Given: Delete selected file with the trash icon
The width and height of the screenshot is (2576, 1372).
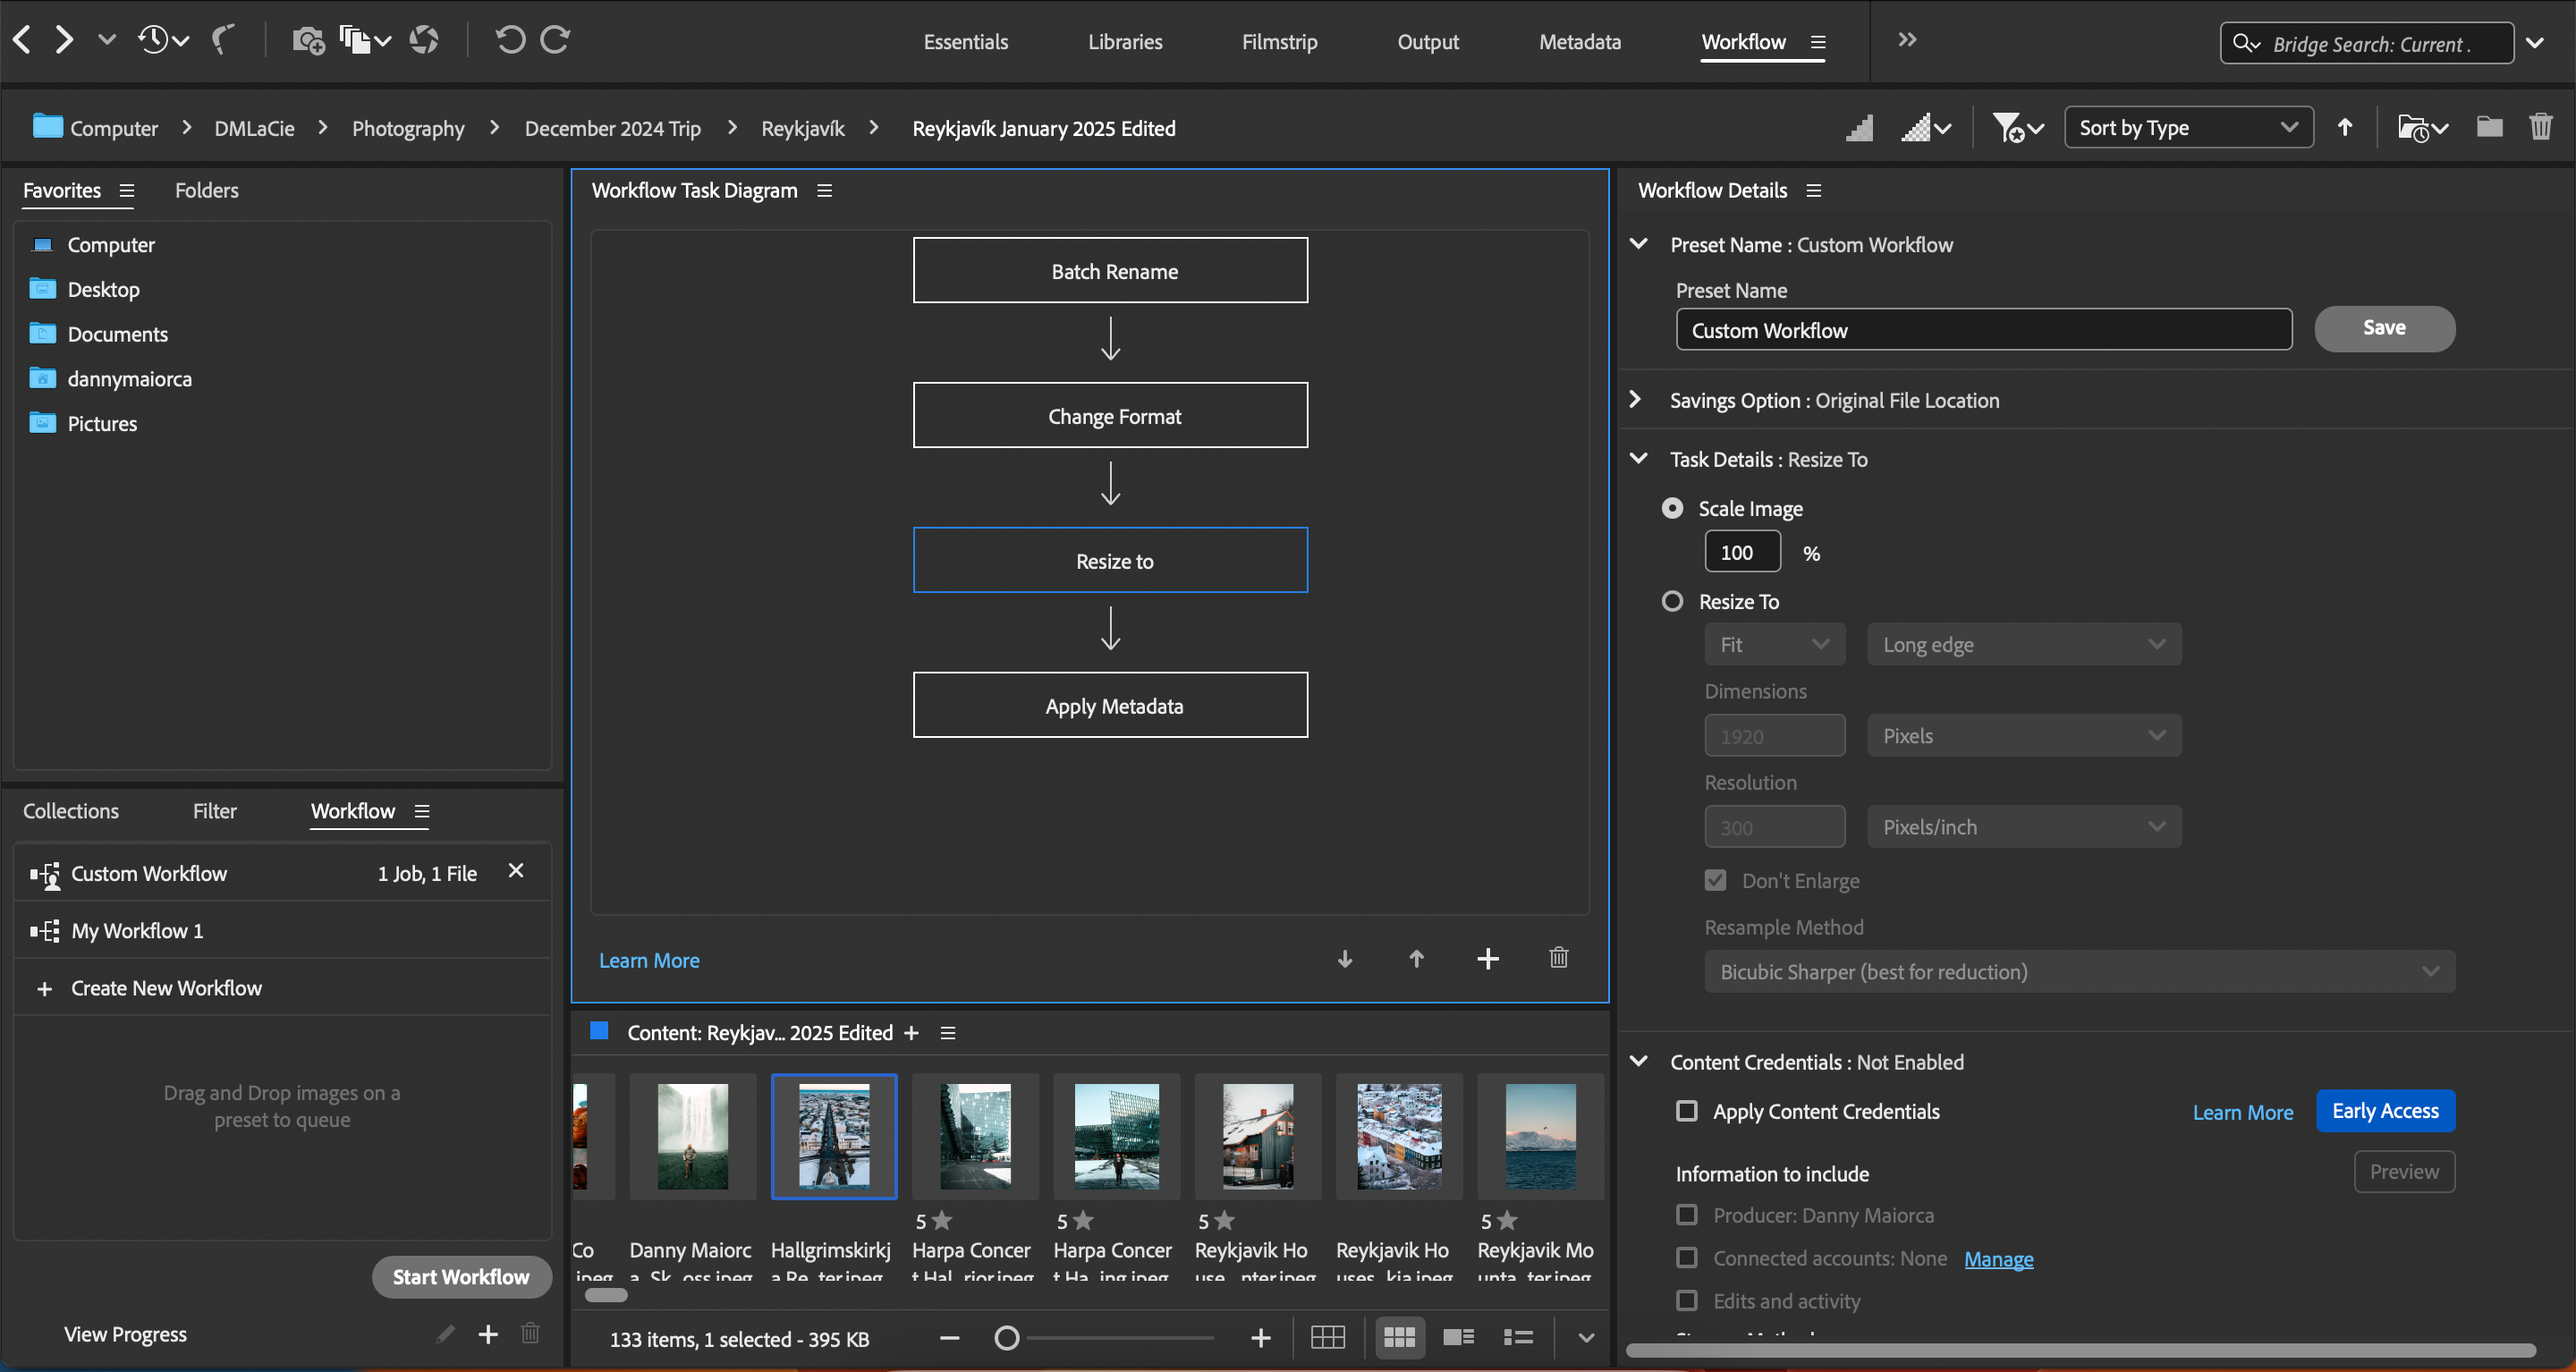Looking at the screenshot, I should tap(2543, 126).
